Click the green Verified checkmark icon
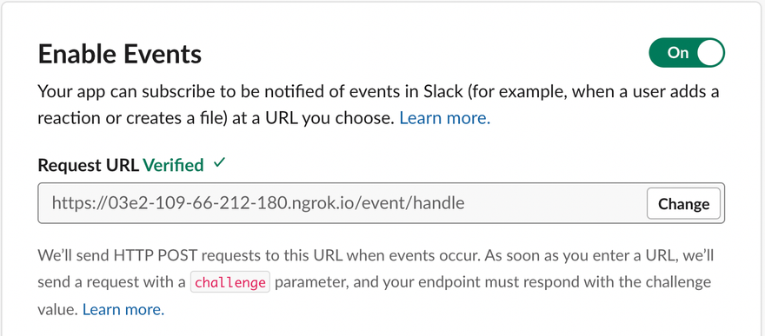Viewport: 765px width, 336px height. (x=220, y=164)
